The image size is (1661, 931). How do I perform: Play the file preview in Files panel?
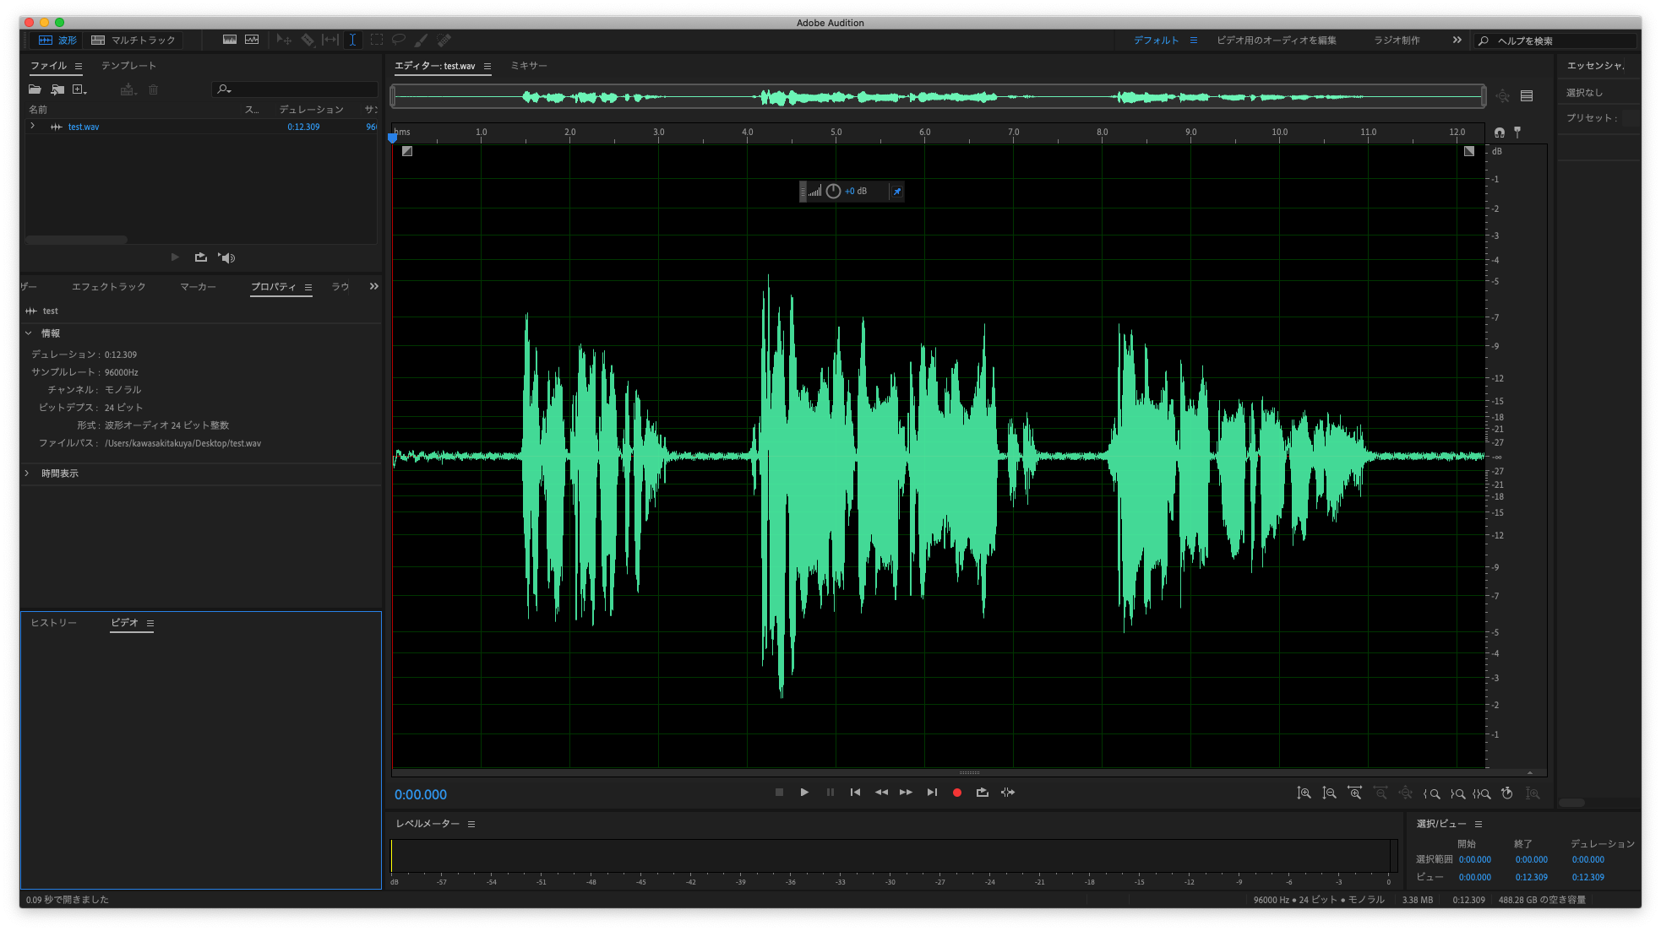(175, 257)
